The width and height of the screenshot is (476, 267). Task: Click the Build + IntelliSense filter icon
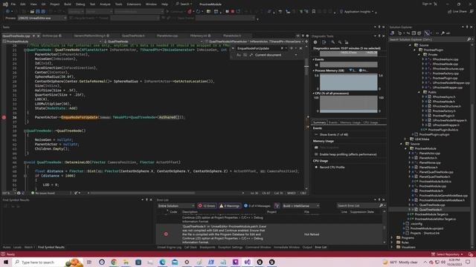click(x=277, y=206)
